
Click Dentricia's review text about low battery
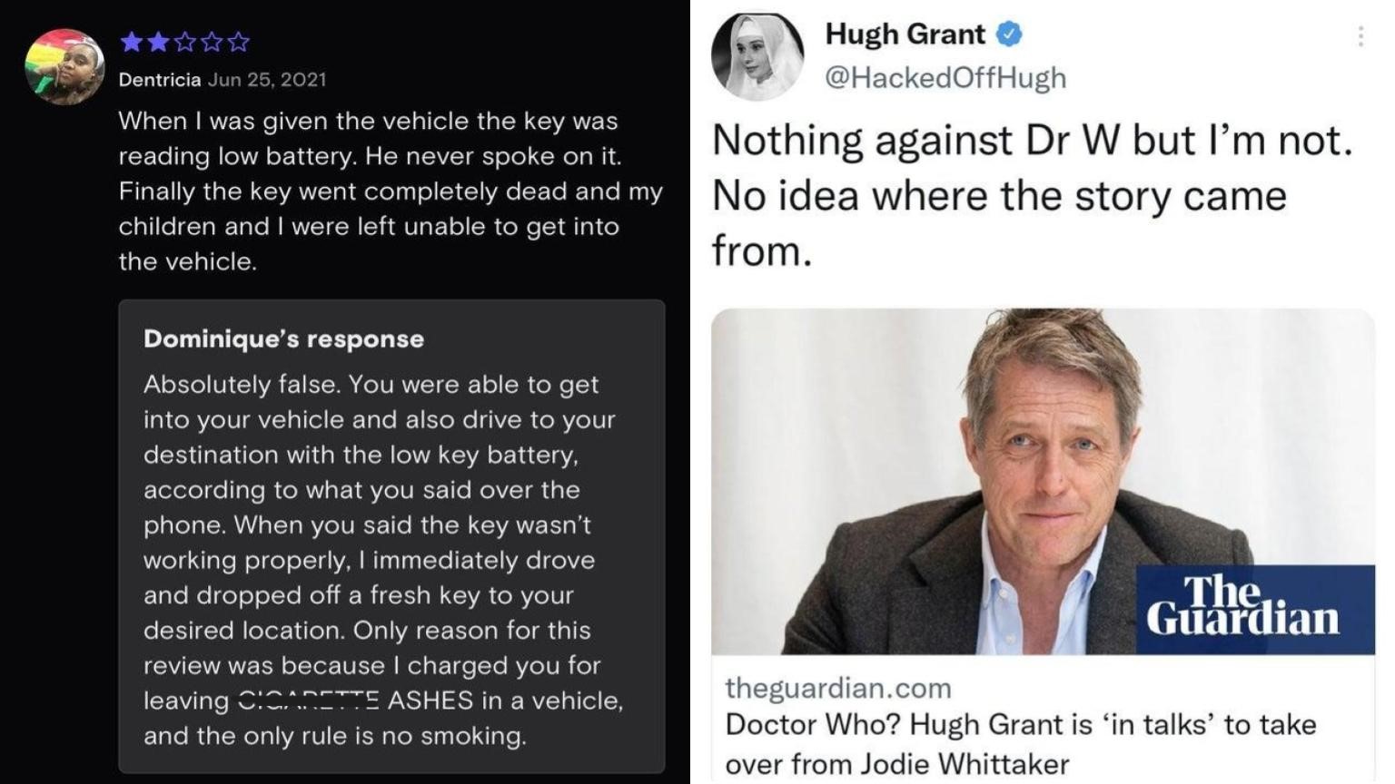click(x=391, y=191)
